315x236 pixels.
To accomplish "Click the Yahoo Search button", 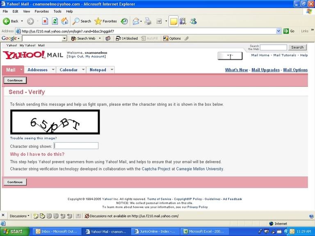I will point(297,48).
